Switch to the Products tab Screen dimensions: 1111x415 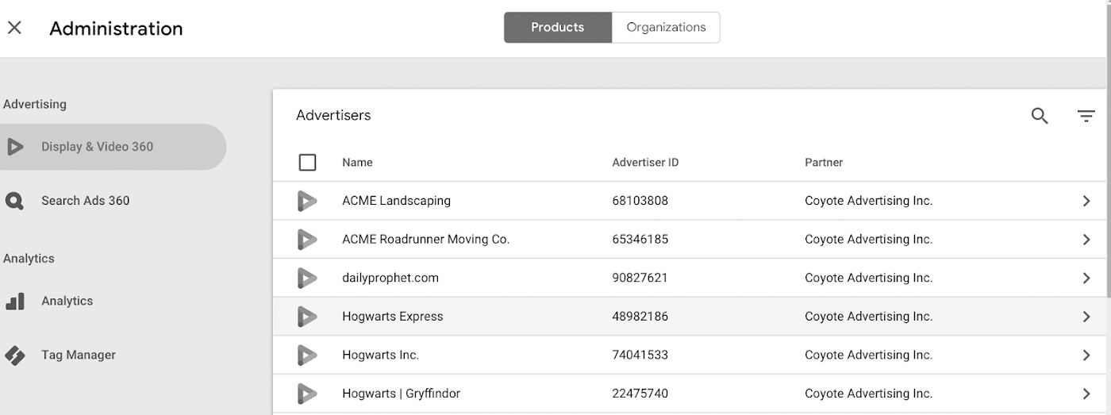pos(557,27)
